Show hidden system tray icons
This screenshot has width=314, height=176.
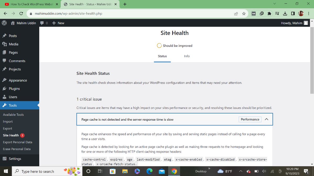(x=240, y=171)
